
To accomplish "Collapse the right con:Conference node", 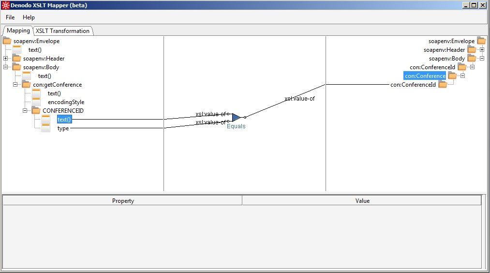I will (x=462, y=76).
